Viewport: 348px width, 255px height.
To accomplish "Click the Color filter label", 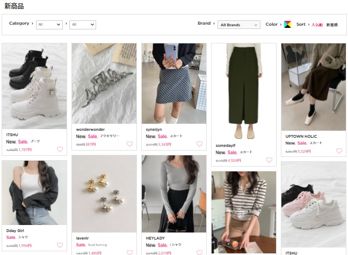I will (272, 24).
